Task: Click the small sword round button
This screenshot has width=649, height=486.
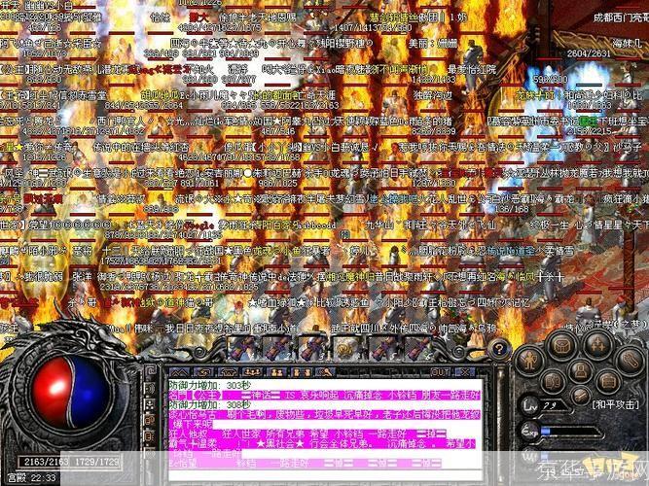Action: click(x=581, y=397)
